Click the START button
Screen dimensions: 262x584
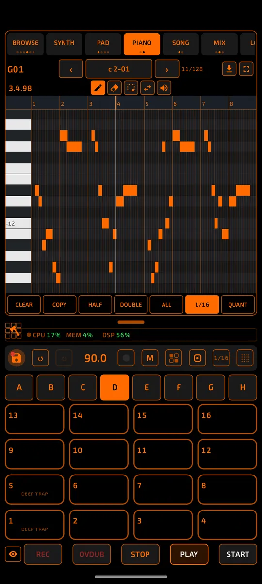[x=238, y=554]
